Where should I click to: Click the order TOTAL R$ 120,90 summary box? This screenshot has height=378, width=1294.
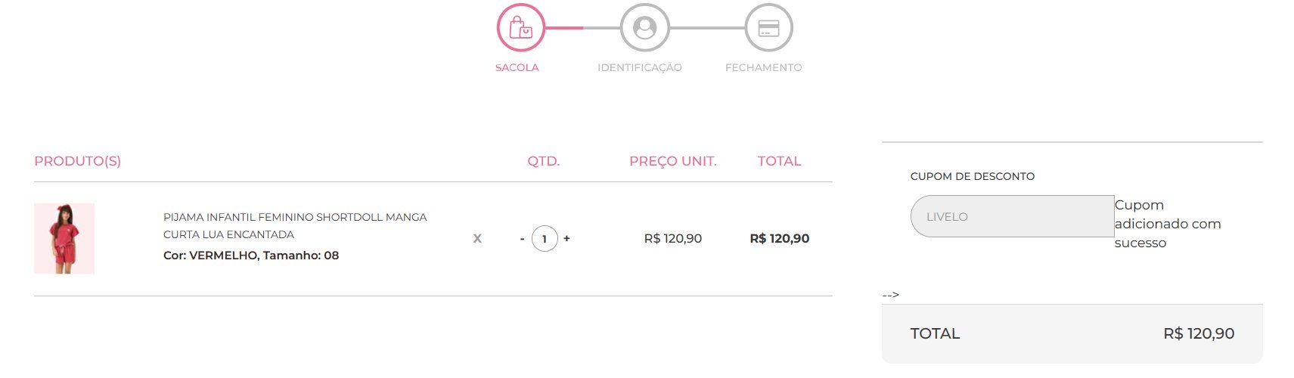click(1072, 333)
